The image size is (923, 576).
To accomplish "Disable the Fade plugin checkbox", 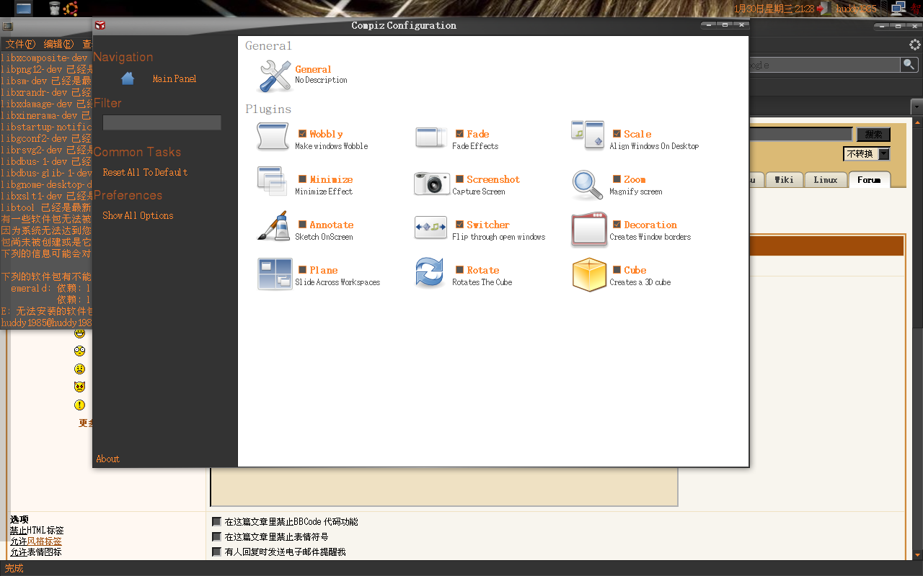I will 459,134.
